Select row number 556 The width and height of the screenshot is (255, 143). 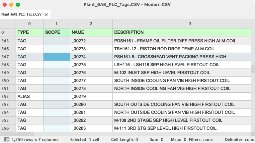[x=8, y=128]
